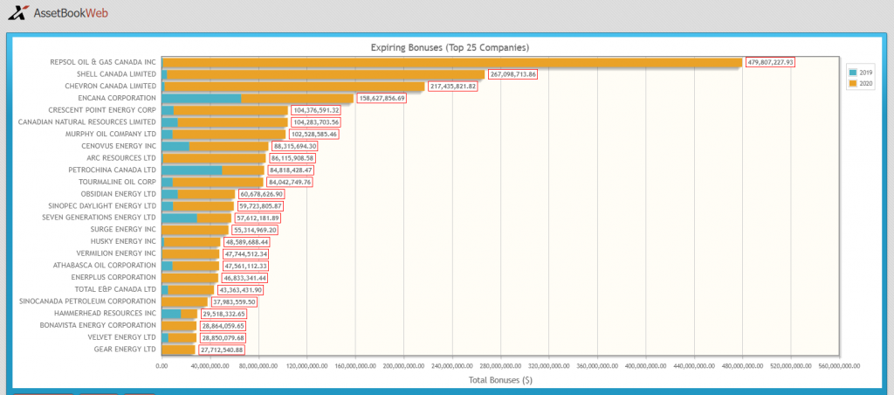Select CANADIAN NATURAL RESOURCES LIMITED label

86,122
